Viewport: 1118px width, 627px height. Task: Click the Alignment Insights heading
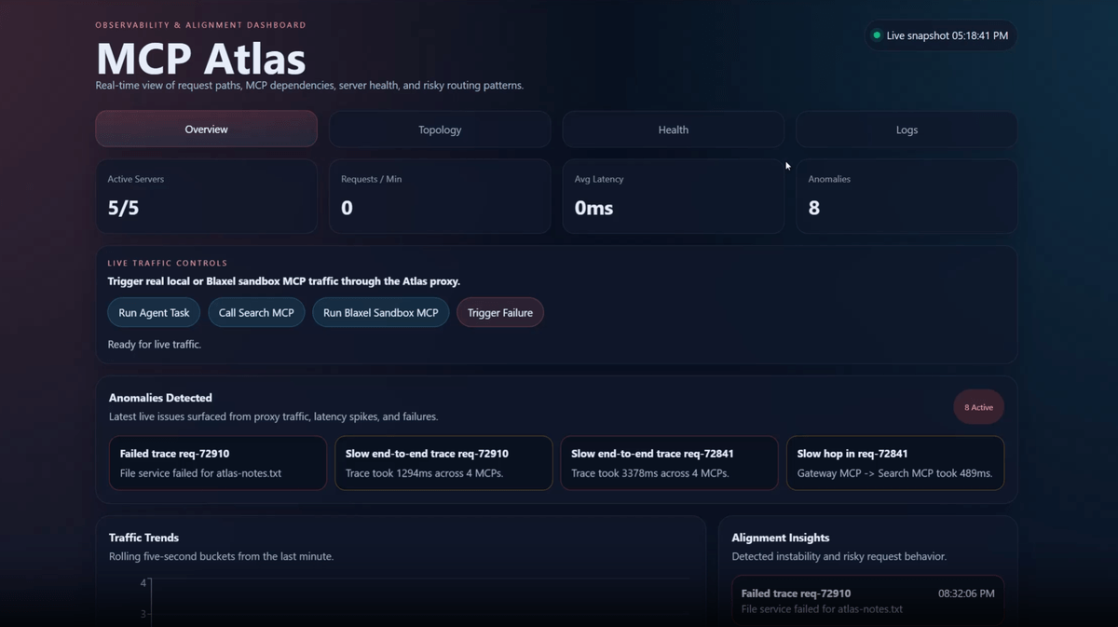[x=781, y=538]
